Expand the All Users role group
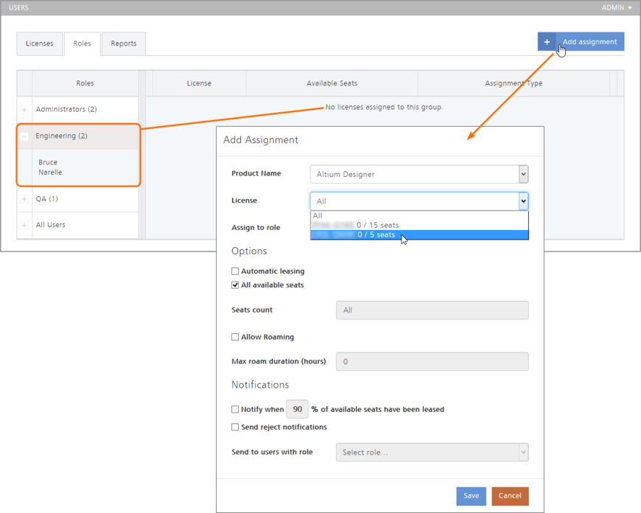The height and width of the screenshot is (513, 641). tap(24, 226)
